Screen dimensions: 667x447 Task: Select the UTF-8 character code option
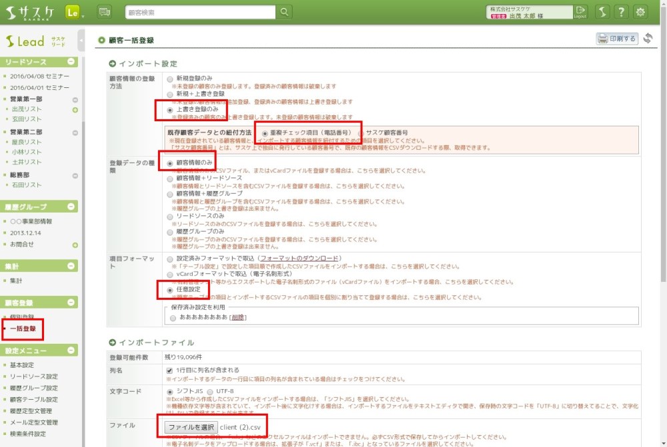(211, 391)
